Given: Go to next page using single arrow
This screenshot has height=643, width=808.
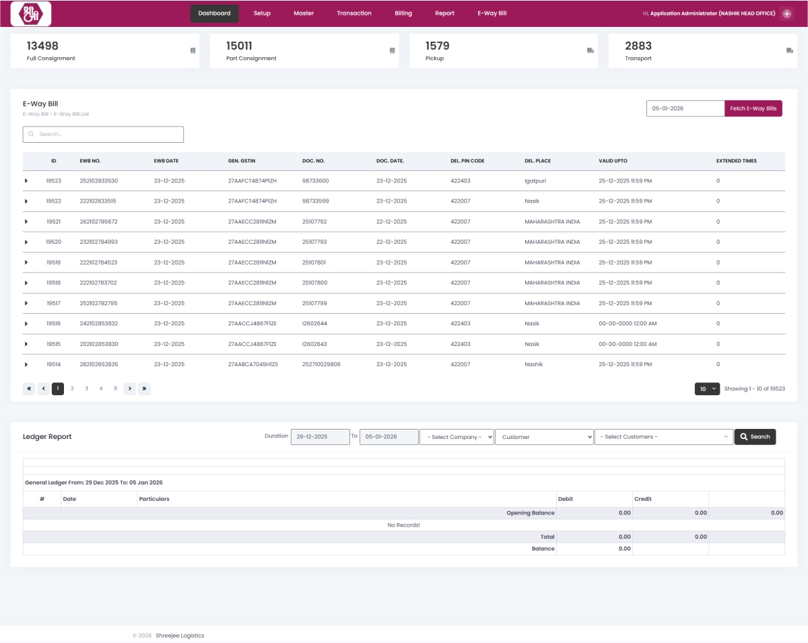Looking at the screenshot, I should 130,388.
